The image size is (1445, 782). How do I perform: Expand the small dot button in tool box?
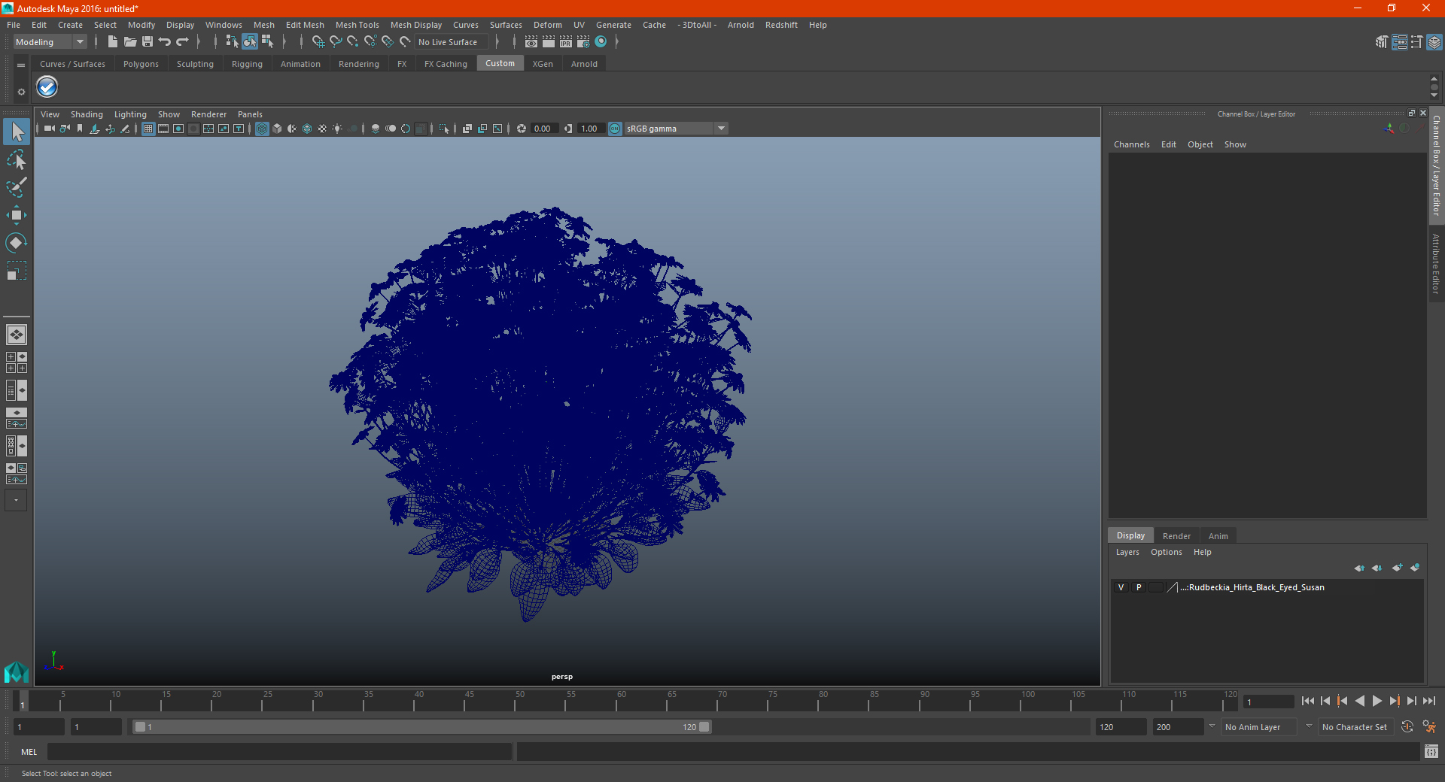16,500
